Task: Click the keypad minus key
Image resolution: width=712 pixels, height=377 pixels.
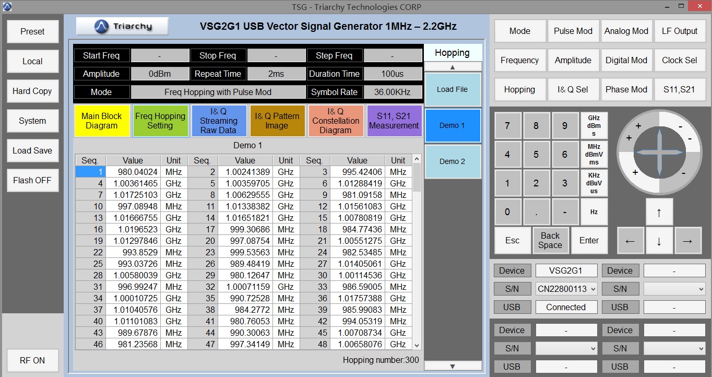Action: 565,212
